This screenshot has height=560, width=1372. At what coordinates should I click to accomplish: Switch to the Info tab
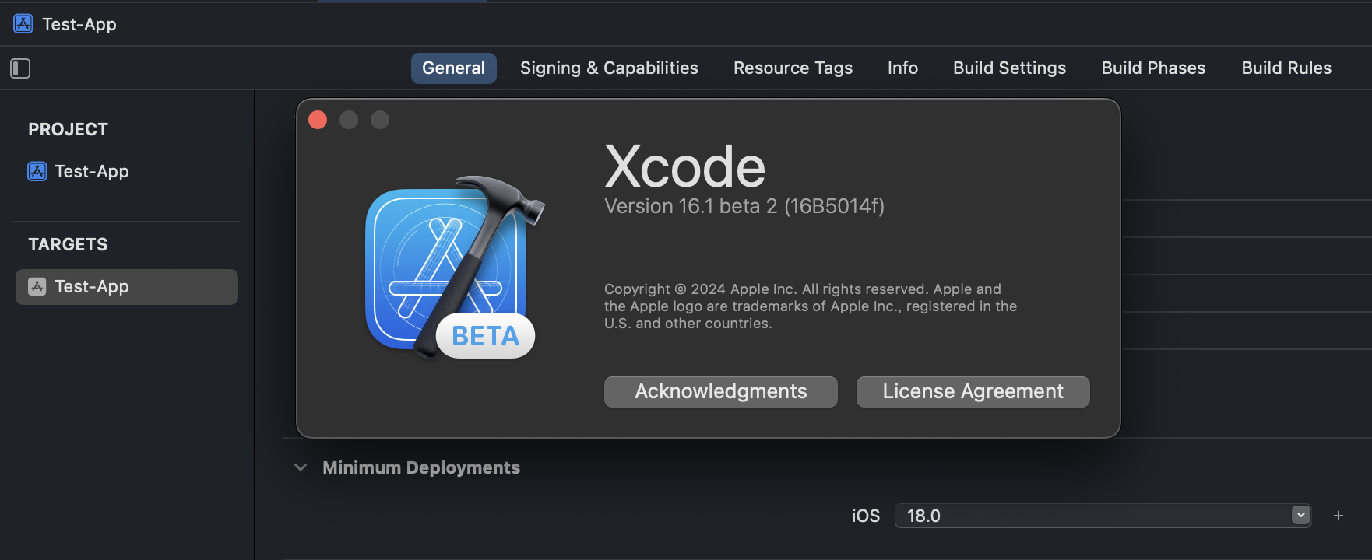902,68
